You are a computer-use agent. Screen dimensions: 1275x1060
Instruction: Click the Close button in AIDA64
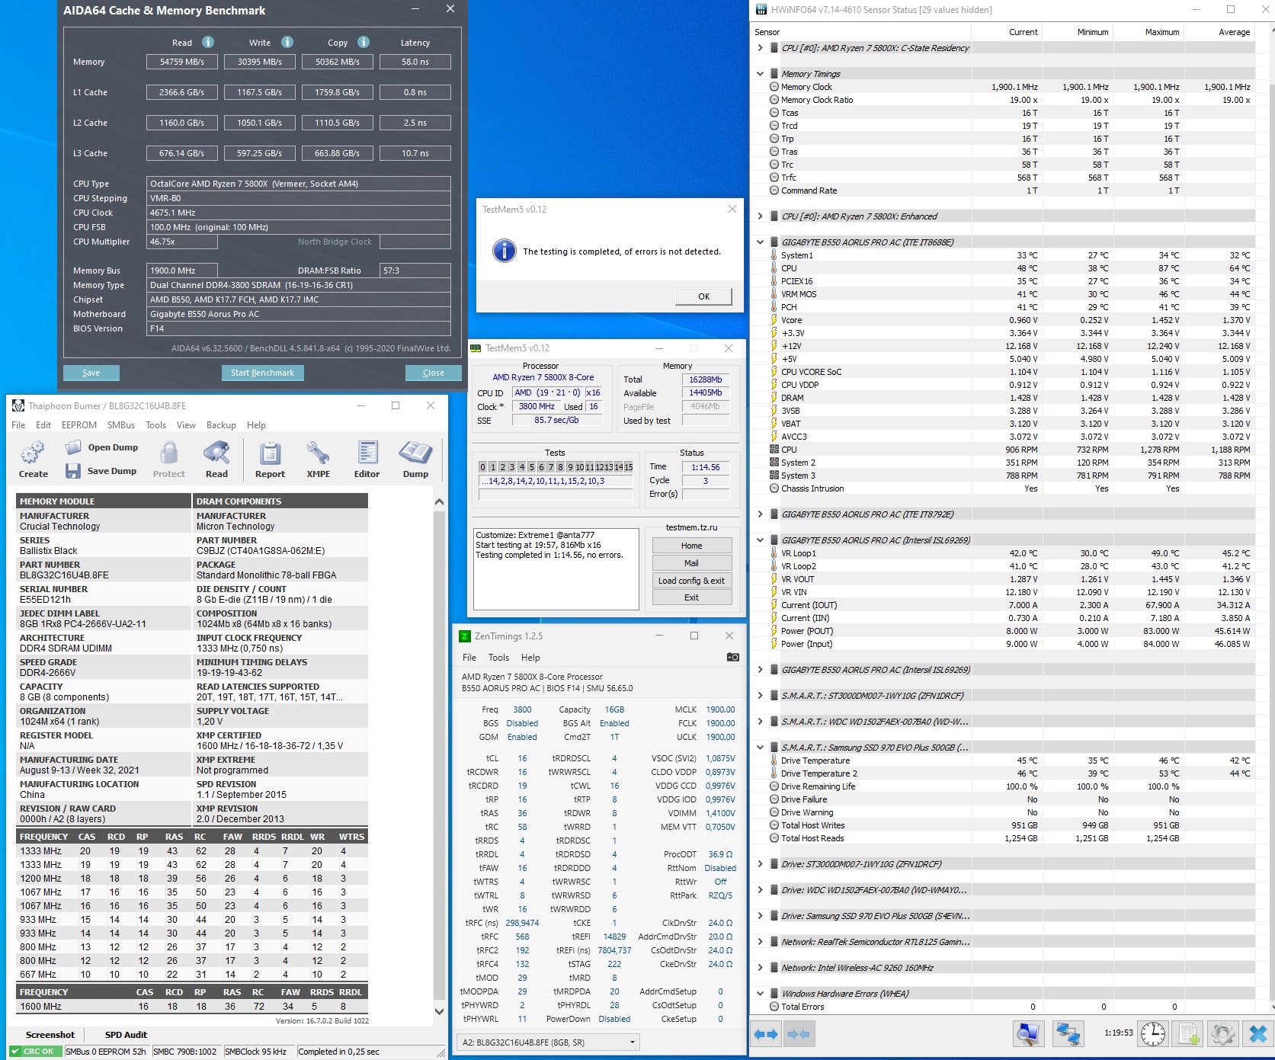tap(434, 373)
